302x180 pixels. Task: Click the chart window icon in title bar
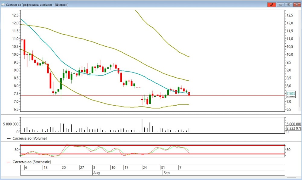[3, 5]
